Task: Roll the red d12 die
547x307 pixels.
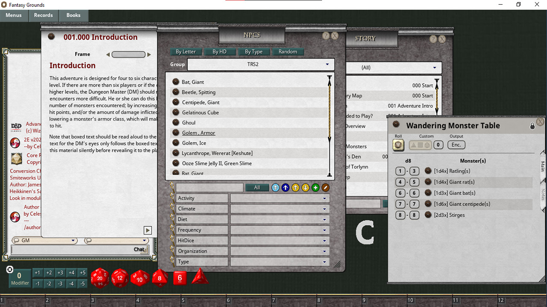Action: click(120, 278)
